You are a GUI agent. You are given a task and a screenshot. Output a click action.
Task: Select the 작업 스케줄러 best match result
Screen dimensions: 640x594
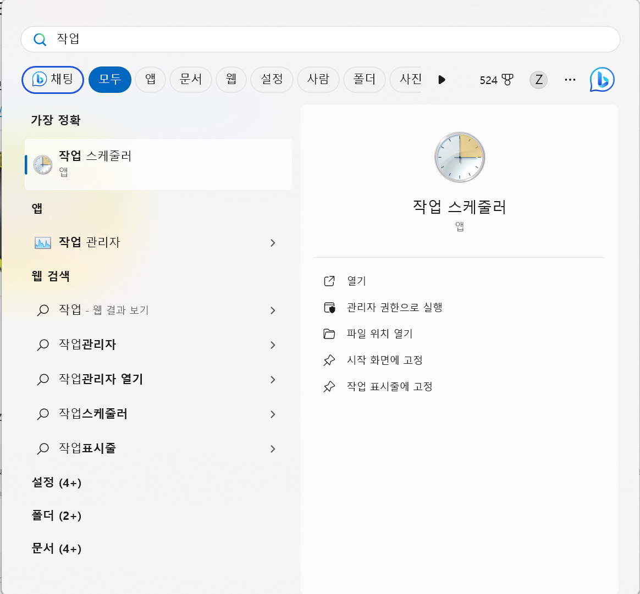click(158, 164)
